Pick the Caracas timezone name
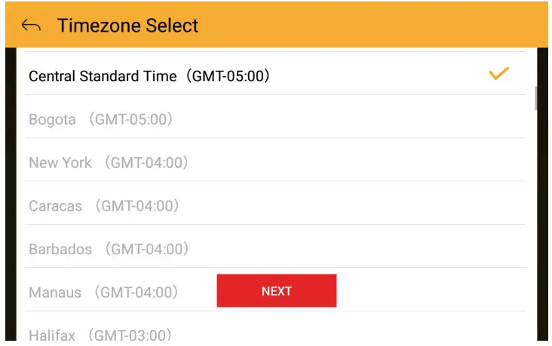This screenshot has height=346, width=552. pos(56,206)
